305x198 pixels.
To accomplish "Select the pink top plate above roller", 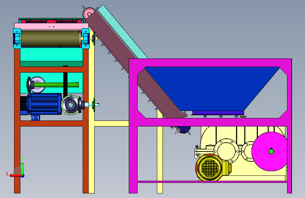I will coord(51,26).
